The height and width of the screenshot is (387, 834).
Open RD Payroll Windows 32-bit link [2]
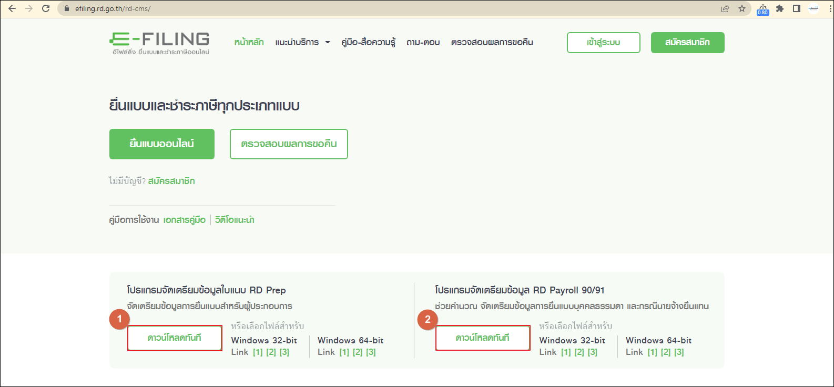579,352
